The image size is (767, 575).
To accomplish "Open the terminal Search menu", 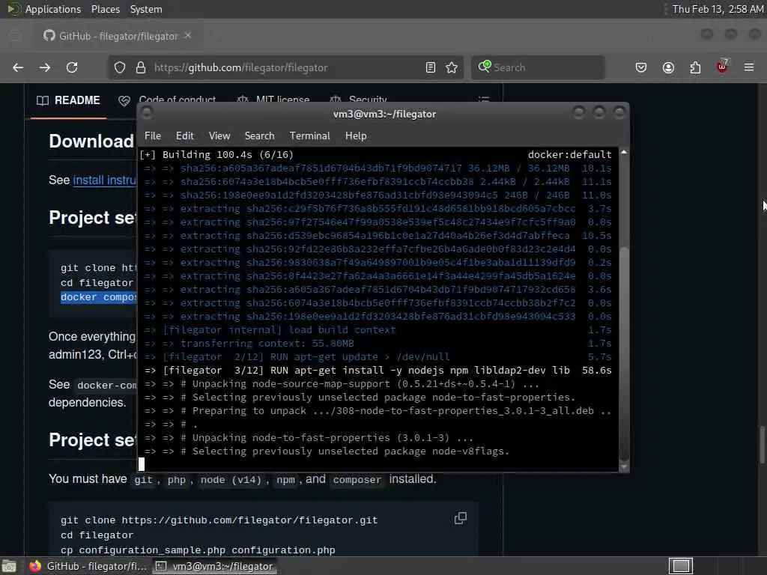I will click(x=259, y=136).
